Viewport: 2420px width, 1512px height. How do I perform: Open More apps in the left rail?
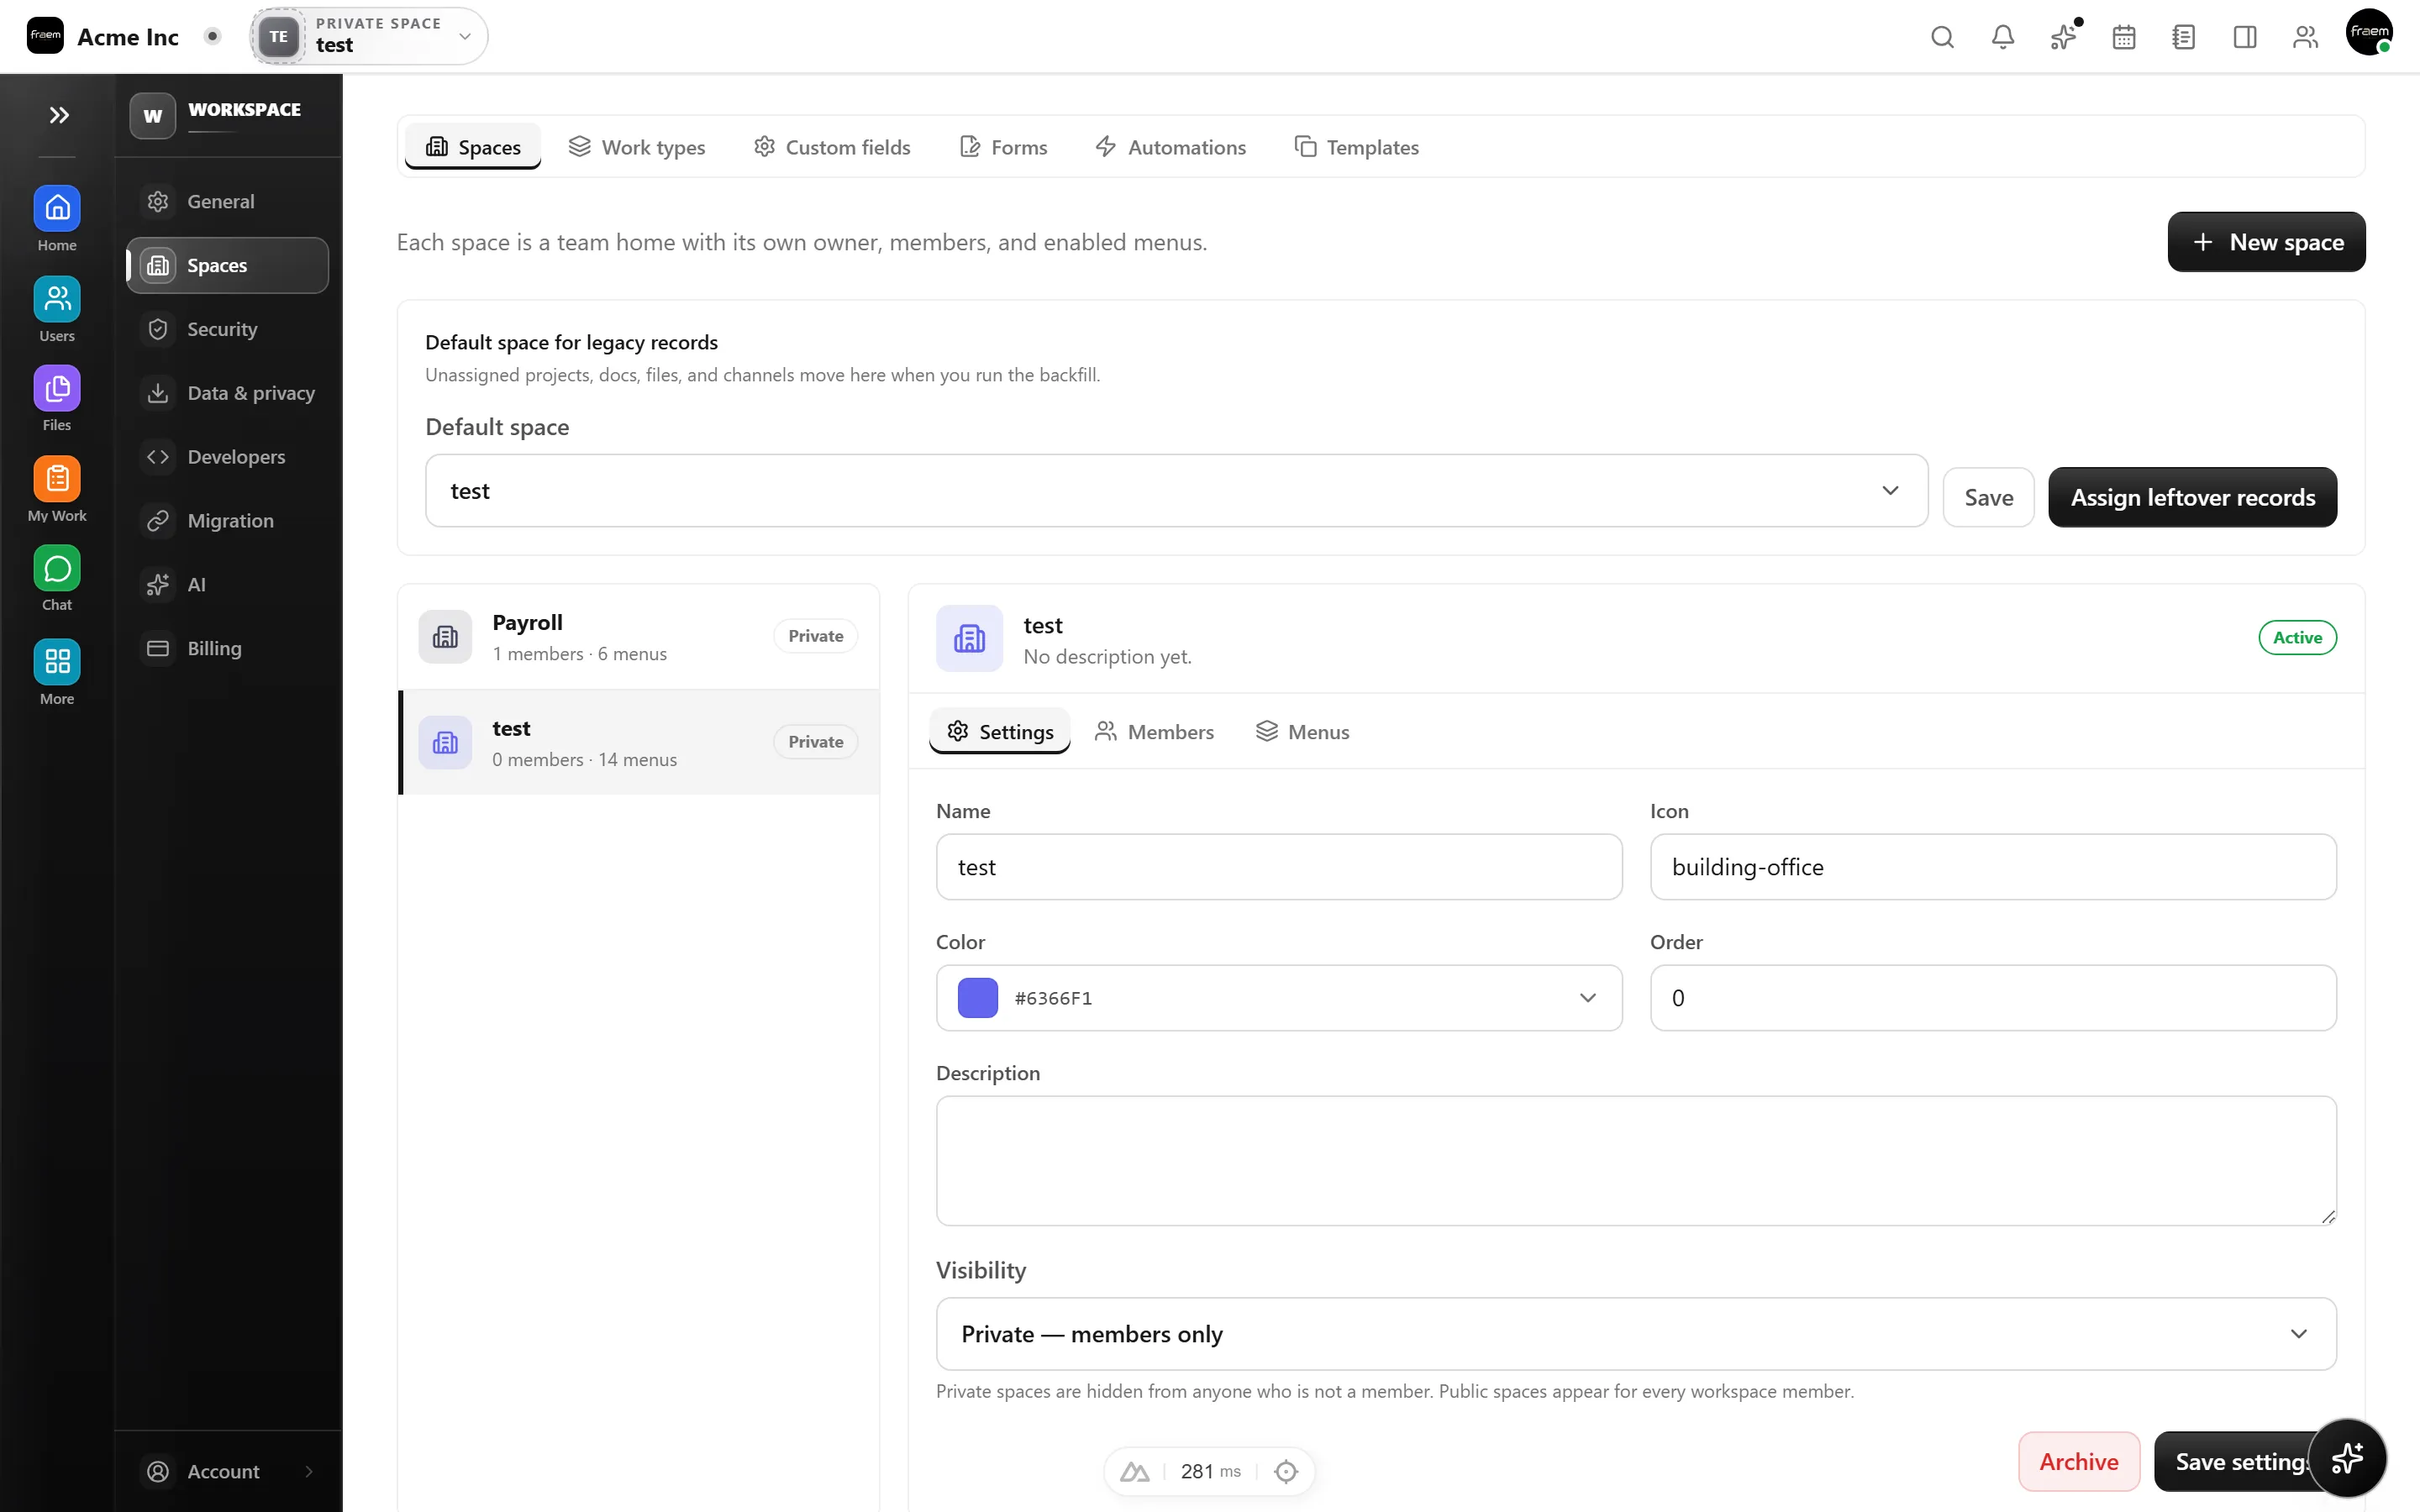(x=57, y=672)
